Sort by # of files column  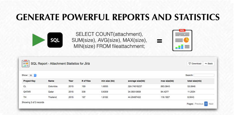click(86, 81)
